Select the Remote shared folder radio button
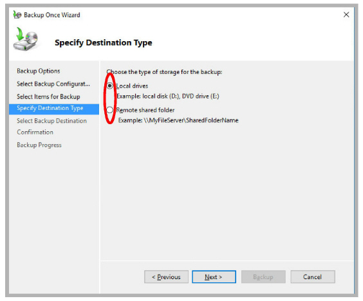Viewport: 363px width, 301px height. (x=109, y=110)
